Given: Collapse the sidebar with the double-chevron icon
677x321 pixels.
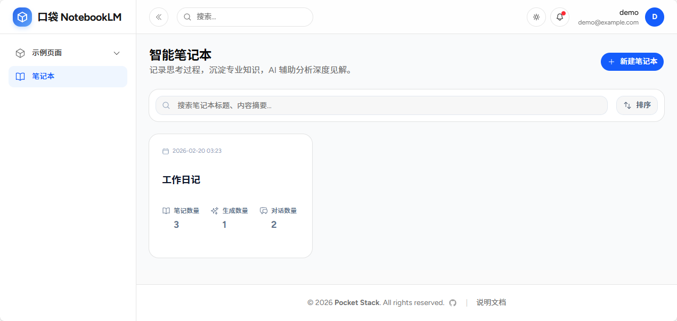Looking at the screenshot, I should [x=158, y=17].
